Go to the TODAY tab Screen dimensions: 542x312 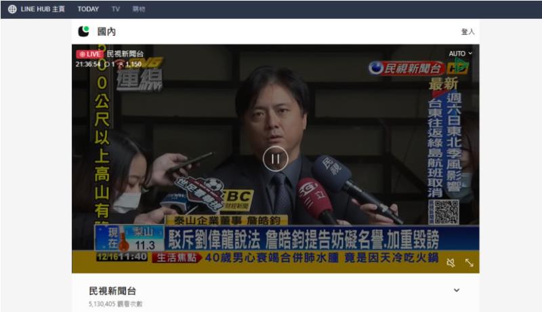point(88,9)
